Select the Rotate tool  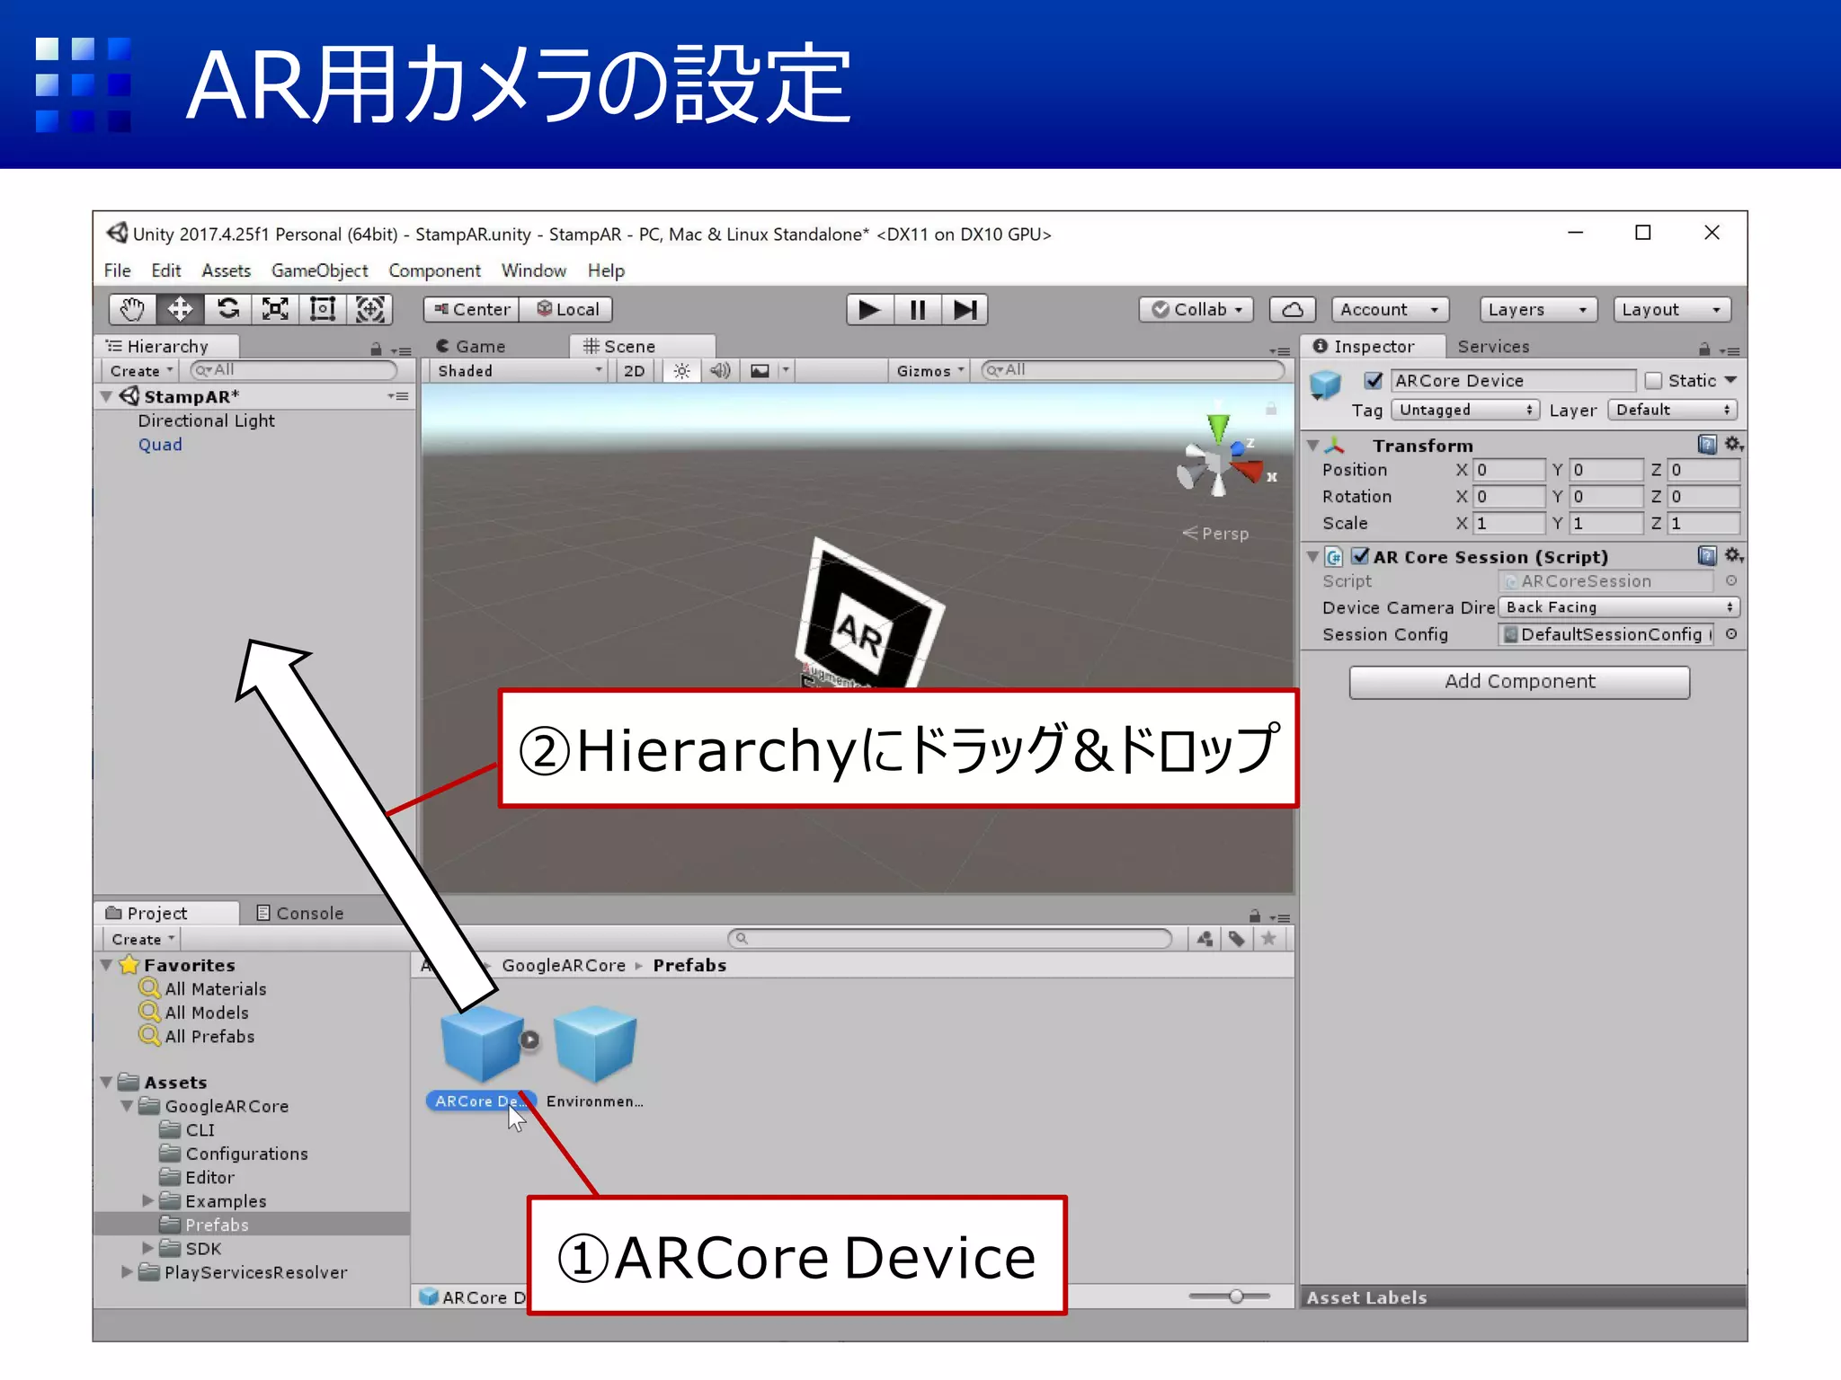(227, 309)
